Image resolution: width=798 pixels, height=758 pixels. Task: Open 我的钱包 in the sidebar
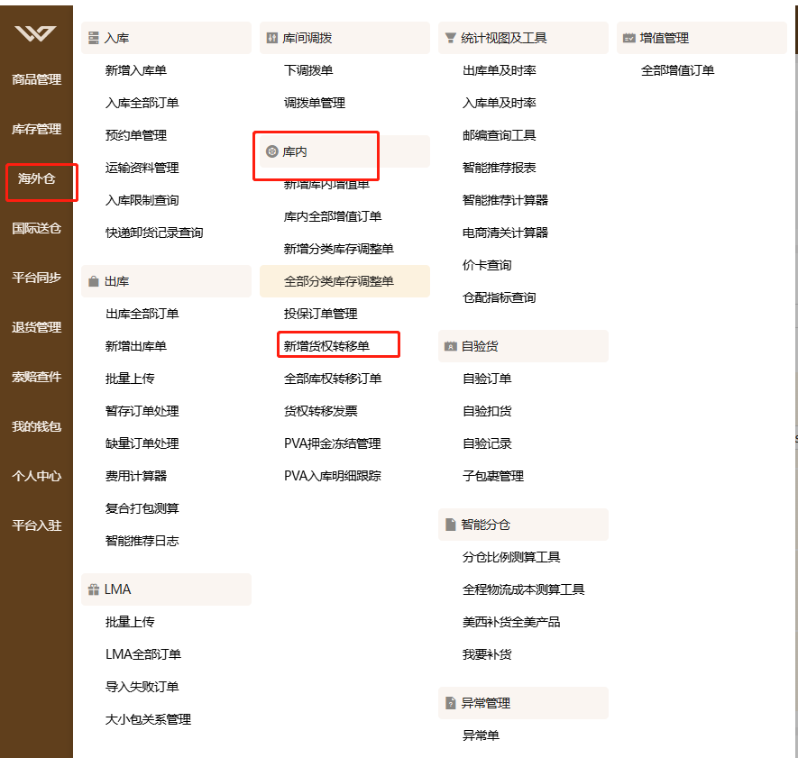(x=37, y=426)
